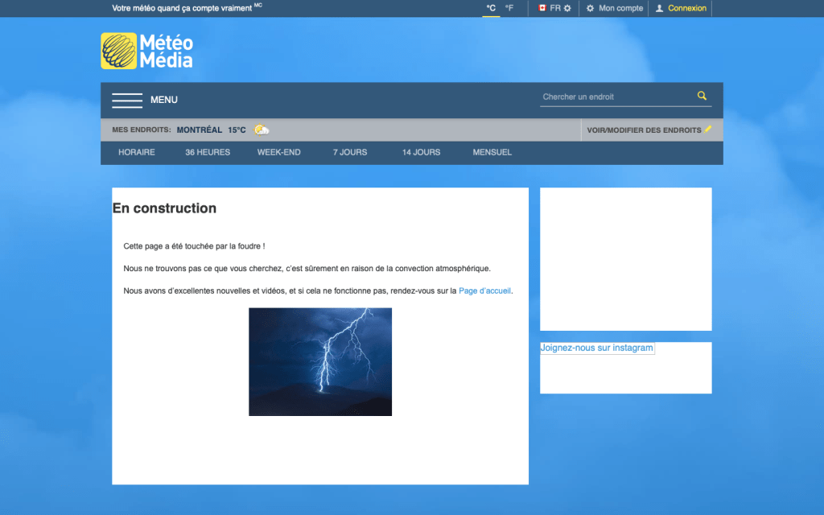Switch temperature units to °F
Viewport: 824px width, 515px height.
click(509, 8)
